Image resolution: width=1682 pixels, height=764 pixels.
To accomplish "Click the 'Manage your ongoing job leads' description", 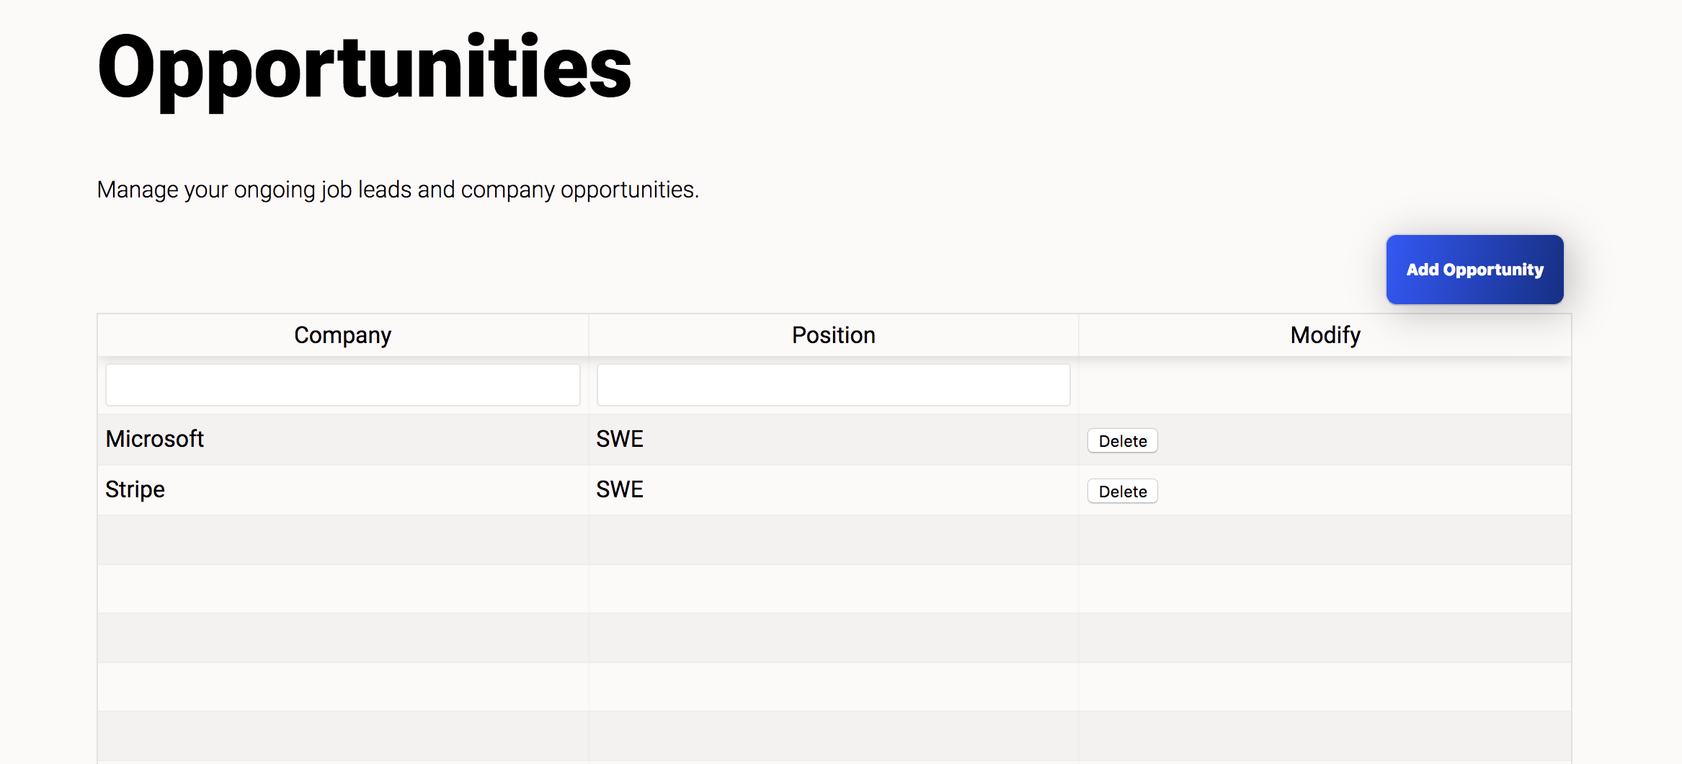I will (x=398, y=190).
